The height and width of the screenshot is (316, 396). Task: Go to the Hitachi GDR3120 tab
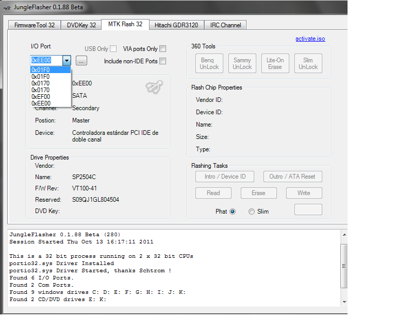[x=176, y=25]
